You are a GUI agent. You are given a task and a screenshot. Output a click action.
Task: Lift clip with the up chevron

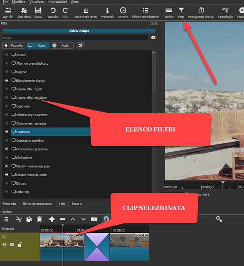pyautogui.click(x=73, y=219)
